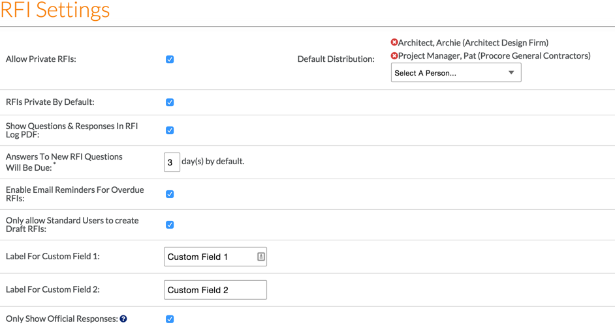Uncheck RFIs Private By Default
The image size is (615, 331).
tap(170, 102)
